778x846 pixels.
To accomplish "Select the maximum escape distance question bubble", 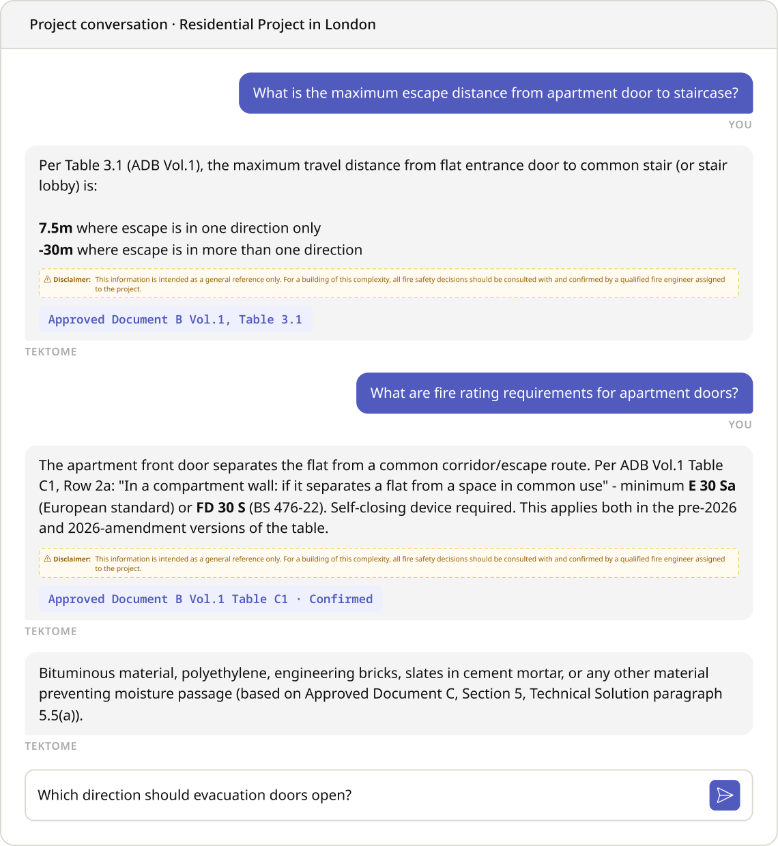I will click(x=495, y=93).
